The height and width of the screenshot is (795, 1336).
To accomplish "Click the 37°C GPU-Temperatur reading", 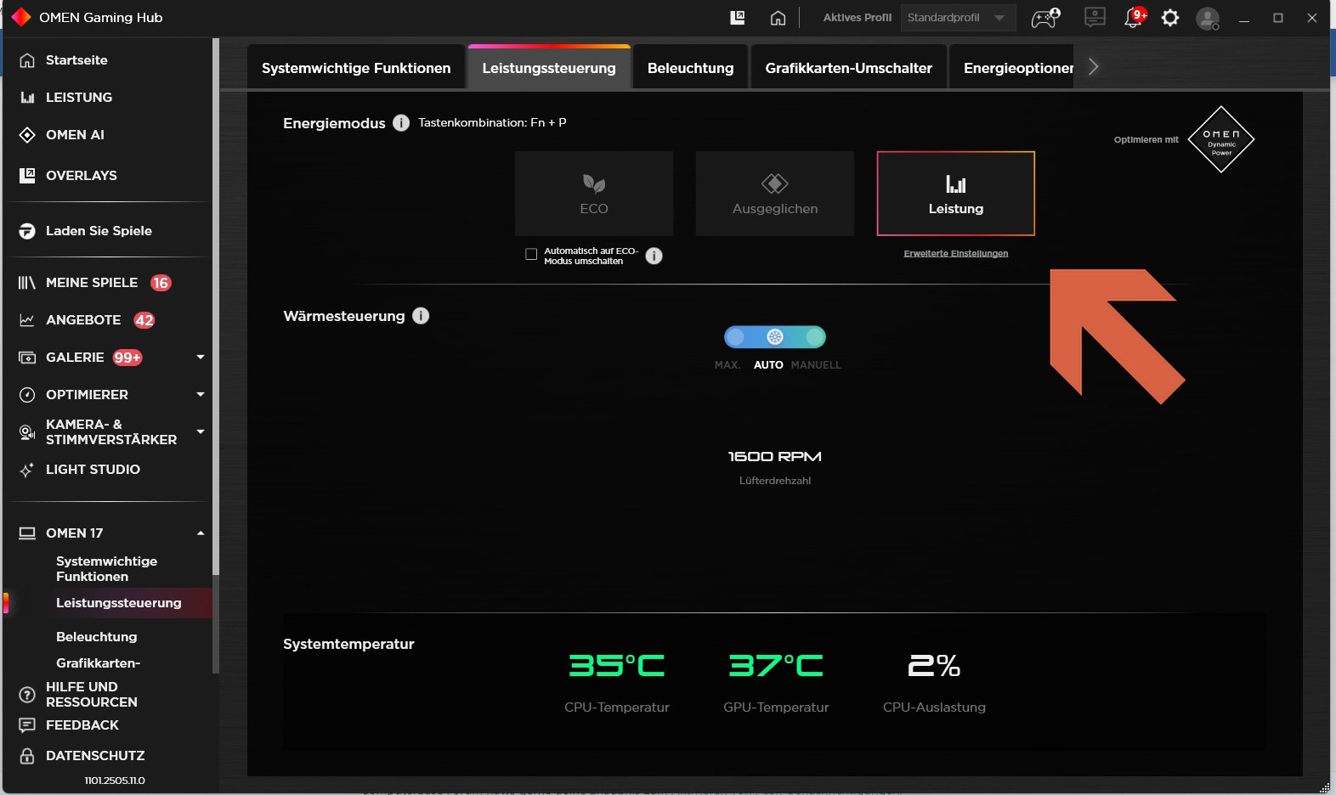I will pos(776,666).
